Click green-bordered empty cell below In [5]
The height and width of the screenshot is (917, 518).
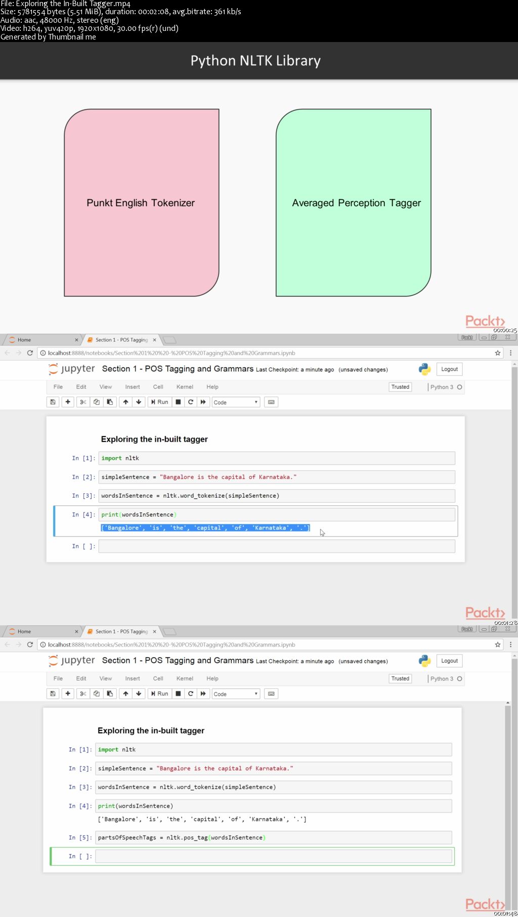click(x=274, y=856)
